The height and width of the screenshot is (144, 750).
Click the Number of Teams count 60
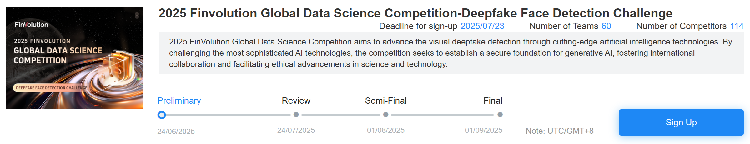coord(606,26)
